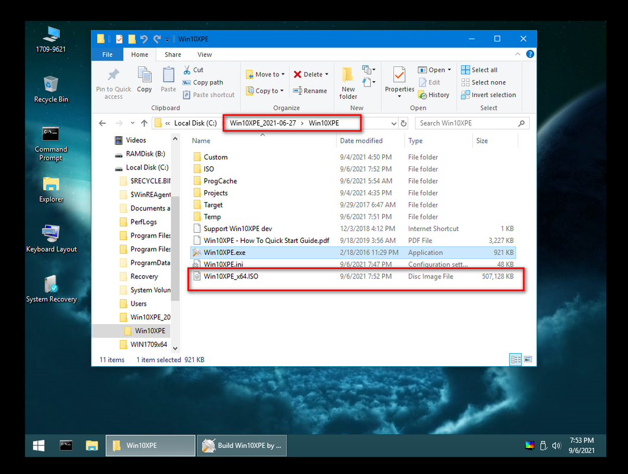This screenshot has width=628, height=474.
Task: Launch System Recovery desktop icon
Action: coord(52,289)
